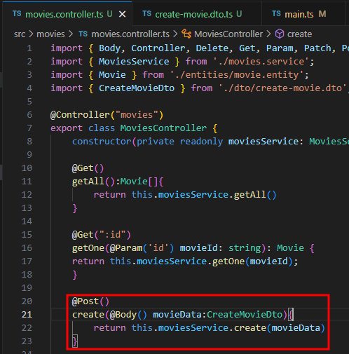Click TS icon on main.ts tab

pos(276,14)
